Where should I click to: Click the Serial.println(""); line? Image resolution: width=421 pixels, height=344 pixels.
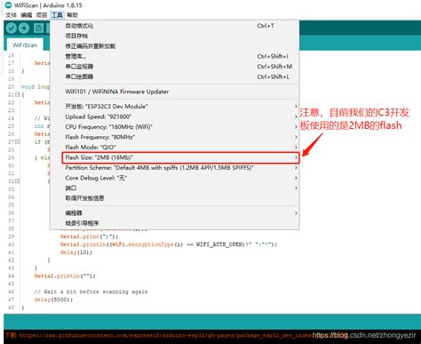[x=65, y=276]
